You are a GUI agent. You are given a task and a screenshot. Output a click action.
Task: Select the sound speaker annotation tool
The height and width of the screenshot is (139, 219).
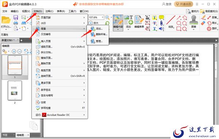point(161,29)
